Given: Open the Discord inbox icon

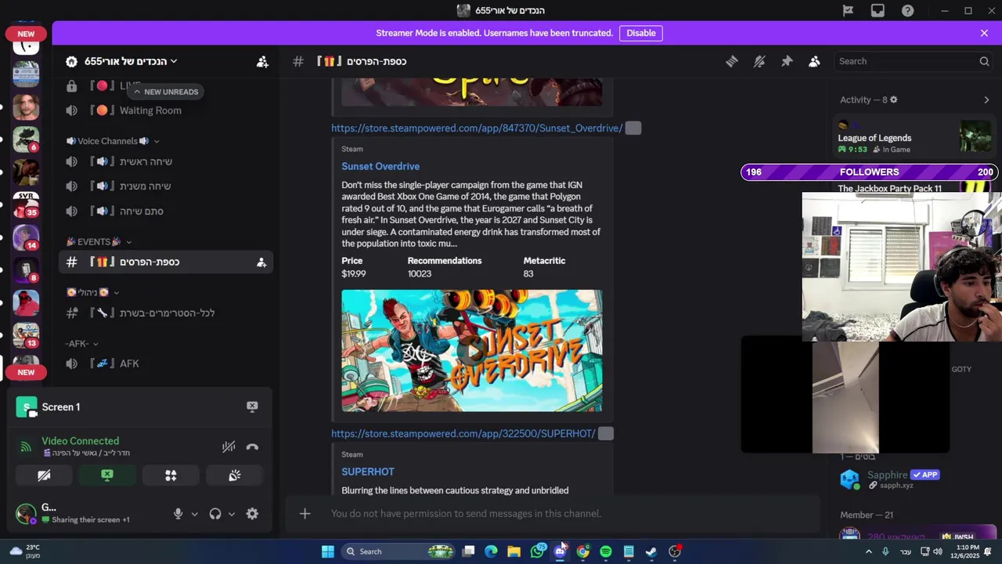Looking at the screenshot, I should click(x=878, y=10).
